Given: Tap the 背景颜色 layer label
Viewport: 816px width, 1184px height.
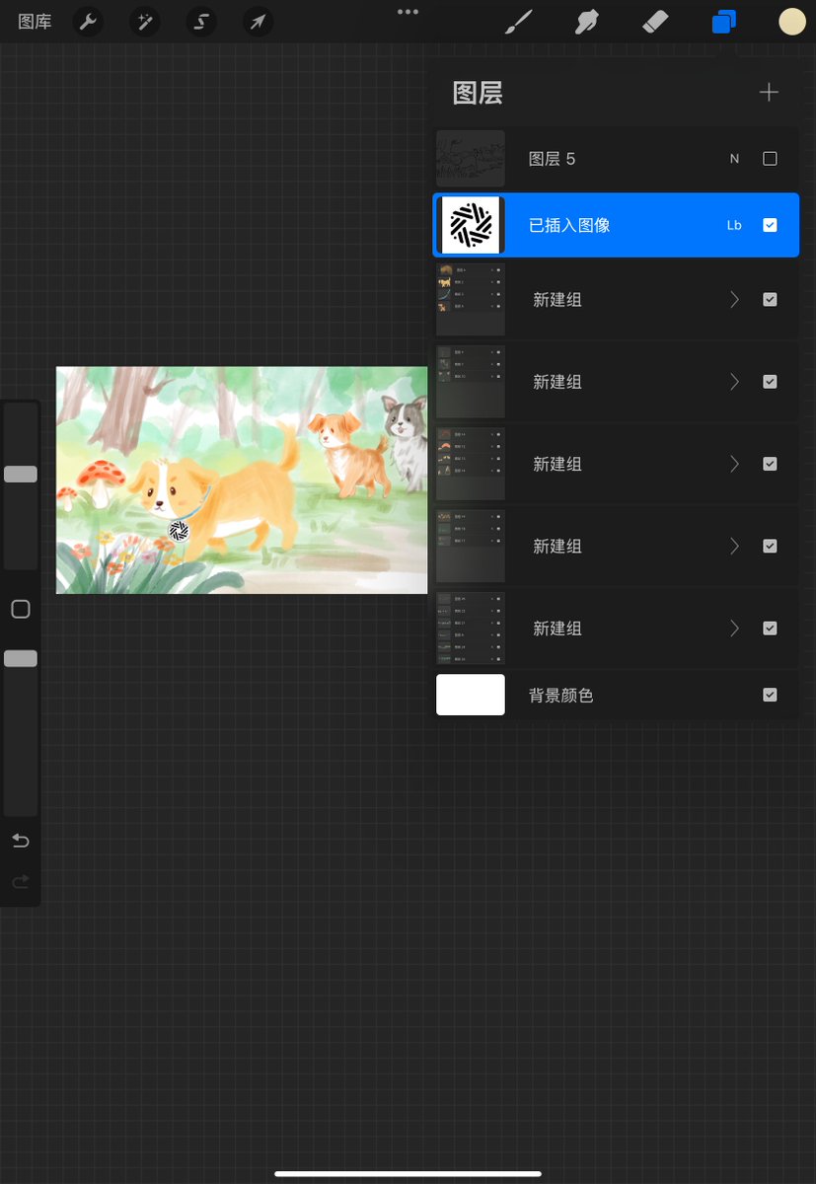Looking at the screenshot, I should click(560, 696).
